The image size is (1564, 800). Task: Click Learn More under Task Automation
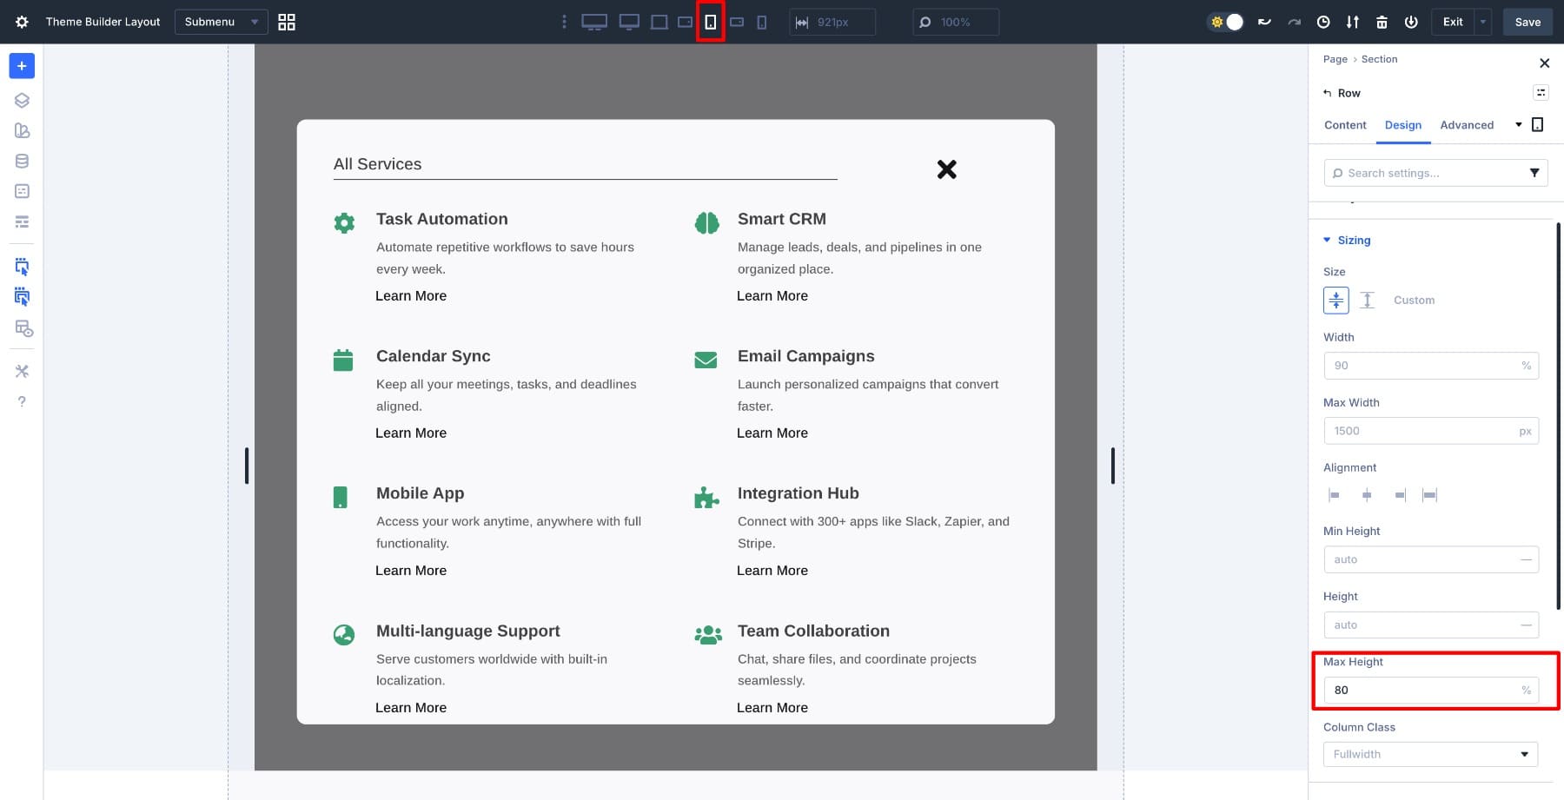[x=411, y=296]
